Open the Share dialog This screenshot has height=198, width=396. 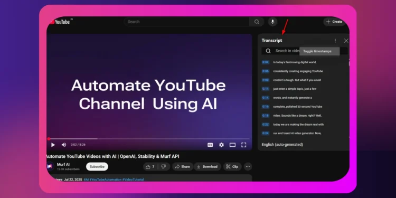(x=183, y=167)
